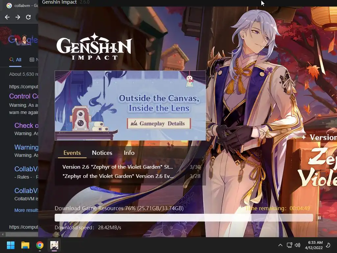Open the volume tray icon
337x253 pixels.
(298, 245)
